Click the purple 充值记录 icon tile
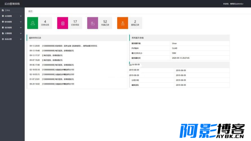This screenshot has height=141, width=251. tap(93, 23)
